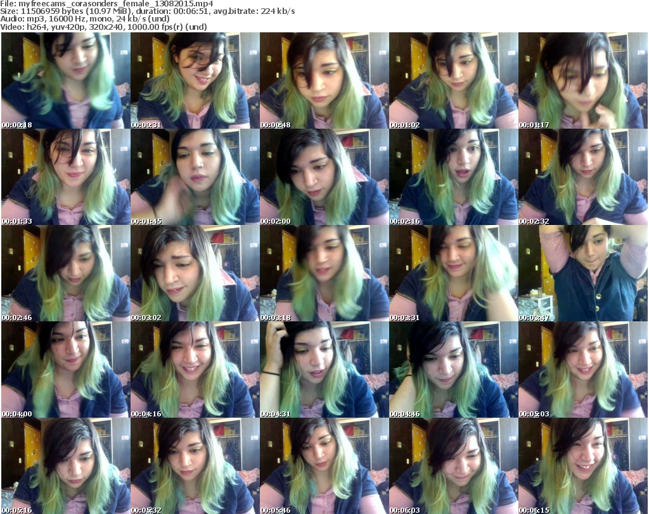This screenshot has width=649, height=514.
Task: Select the thumbnail timestamped 00:06:15
Action: coord(583,466)
